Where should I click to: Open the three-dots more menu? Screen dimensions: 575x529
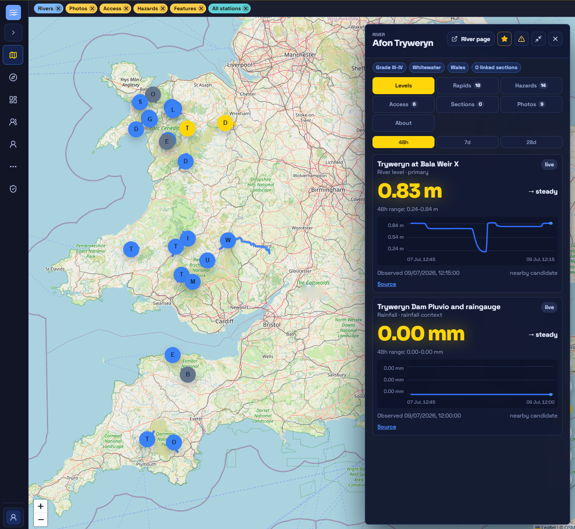coord(13,167)
